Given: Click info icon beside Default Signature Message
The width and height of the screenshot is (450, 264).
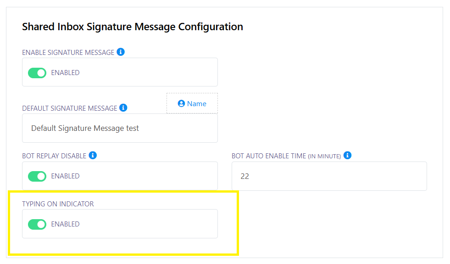Looking at the screenshot, I should click(x=123, y=108).
